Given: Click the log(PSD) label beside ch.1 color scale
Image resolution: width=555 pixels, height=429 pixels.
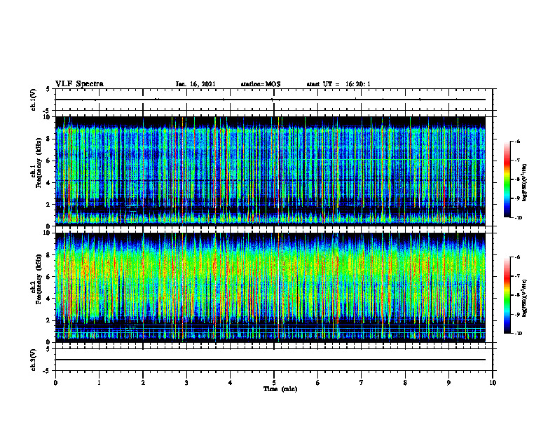Looking at the screenshot, I should click(525, 182).
